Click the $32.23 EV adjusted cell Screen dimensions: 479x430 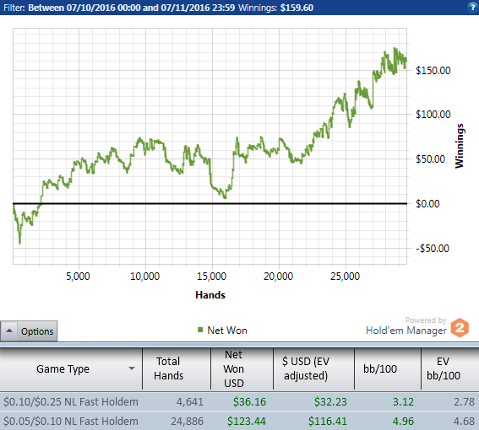[x=330, y=401]
